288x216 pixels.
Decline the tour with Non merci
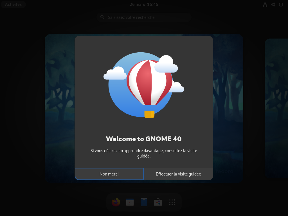tap(109, 174)
